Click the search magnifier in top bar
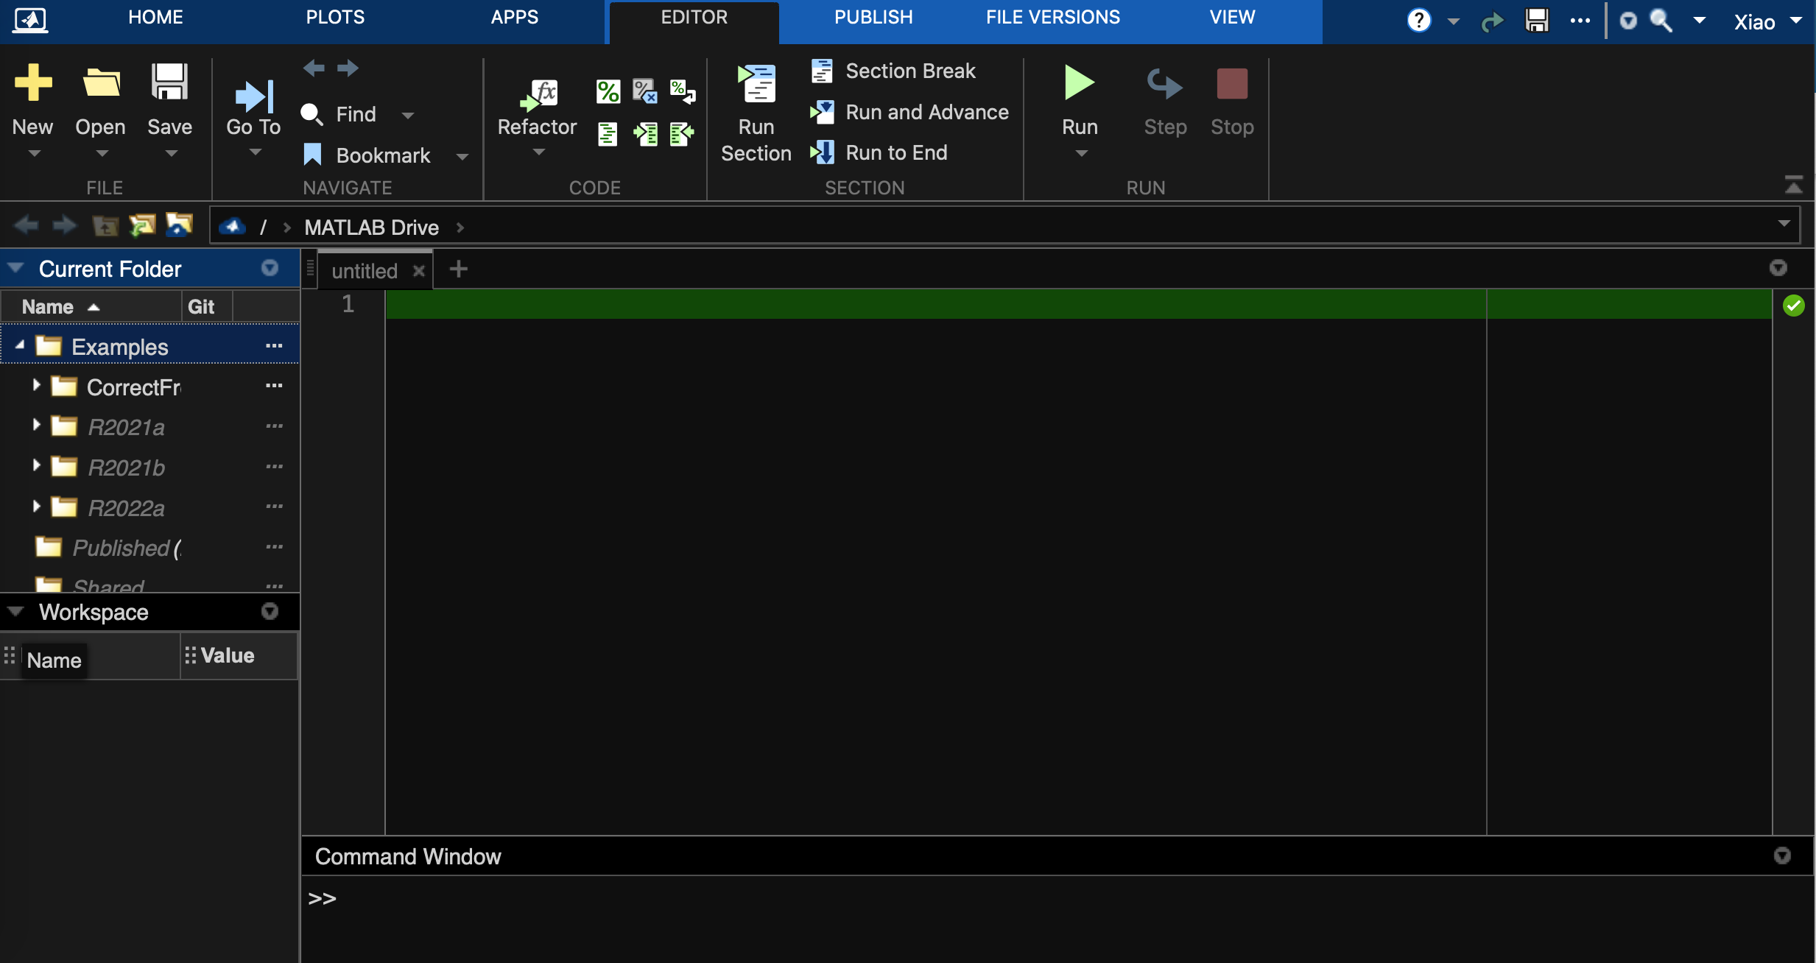Image resolution: width=1816 pixels, height=963 pixels. click(x=1660, y=21)
